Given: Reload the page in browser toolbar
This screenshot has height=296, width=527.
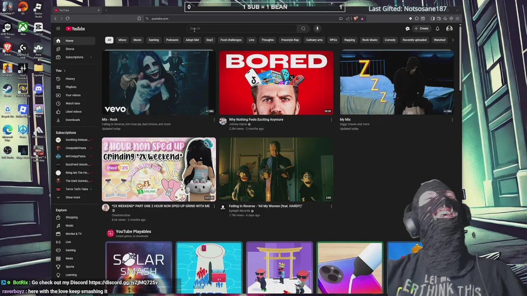Looking at the screenshot, I should (68, 18).
